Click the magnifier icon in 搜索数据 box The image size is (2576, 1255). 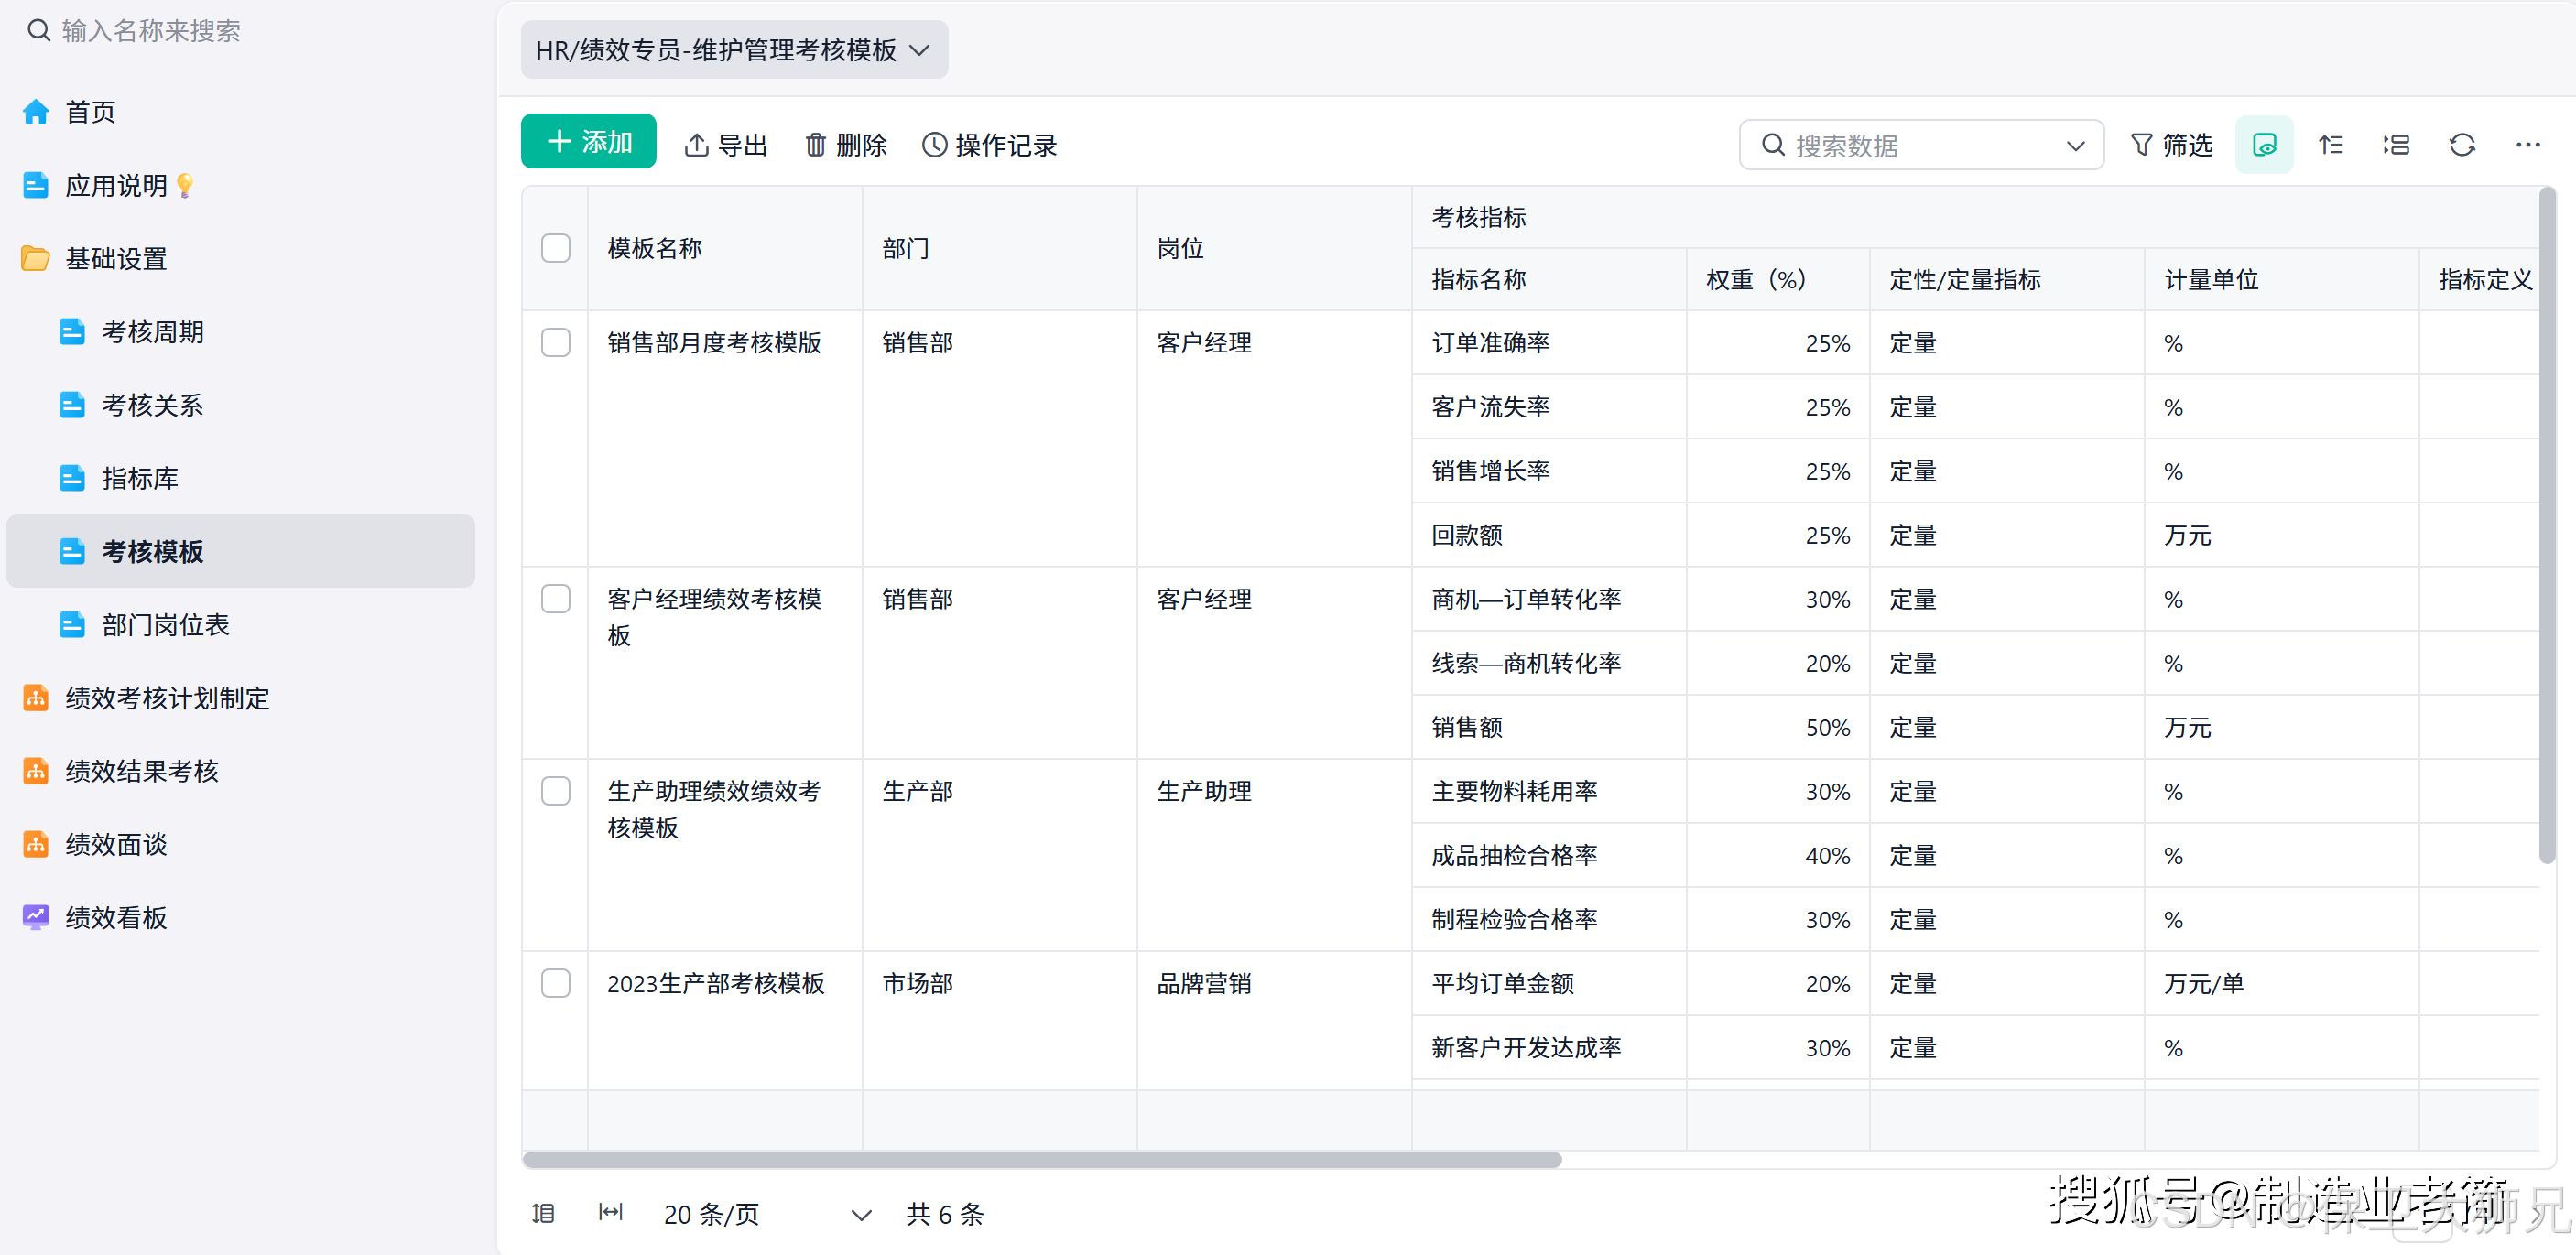coord(1773,145)
